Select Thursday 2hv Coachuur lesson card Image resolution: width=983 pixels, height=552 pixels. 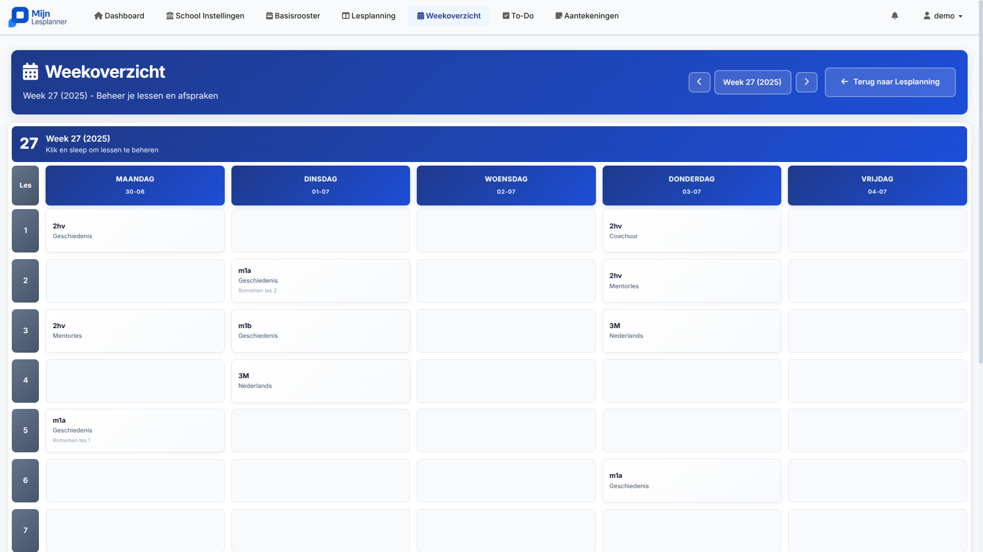pos(691,231)
